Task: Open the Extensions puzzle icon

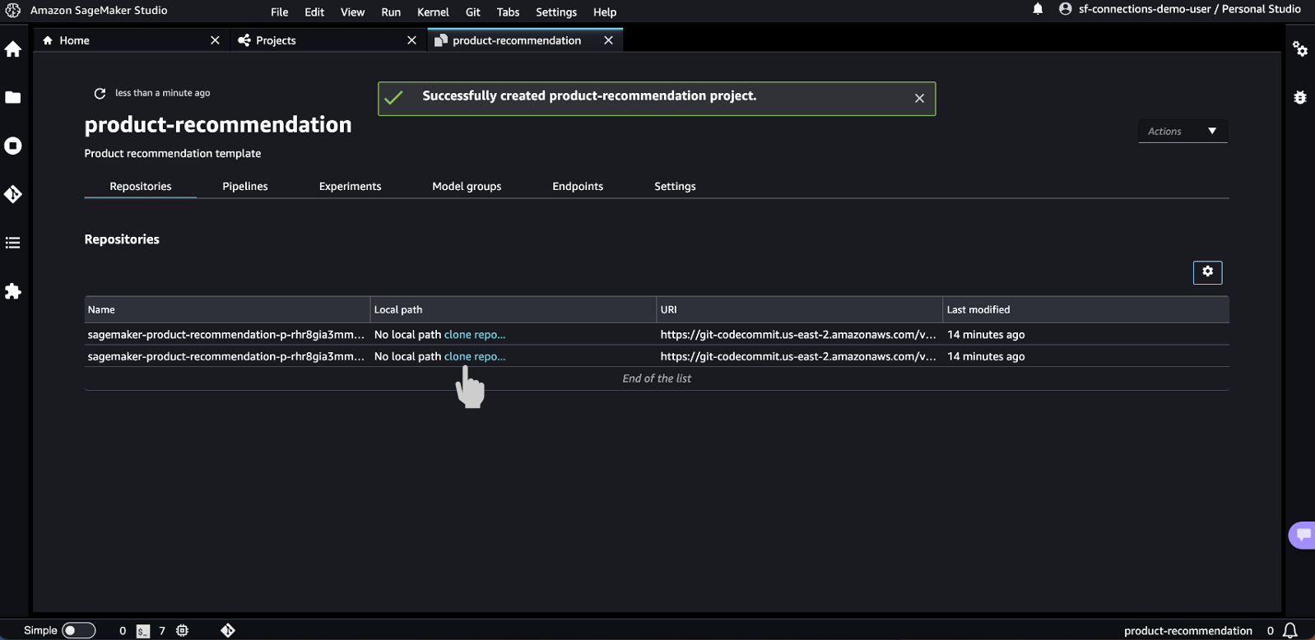Action: (13, 291)
